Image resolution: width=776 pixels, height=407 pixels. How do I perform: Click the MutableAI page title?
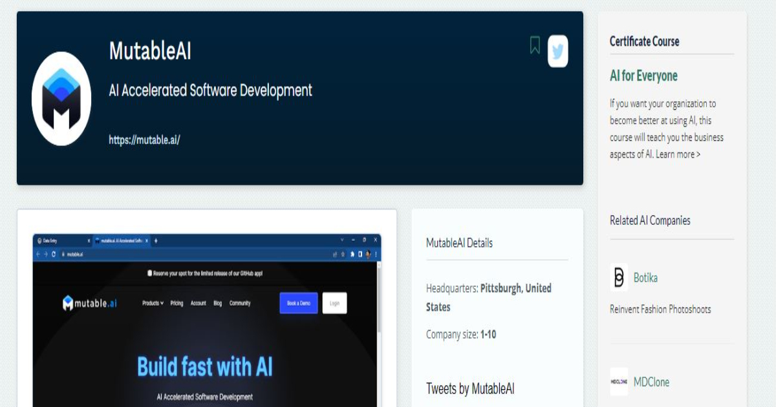click(150, 51)
